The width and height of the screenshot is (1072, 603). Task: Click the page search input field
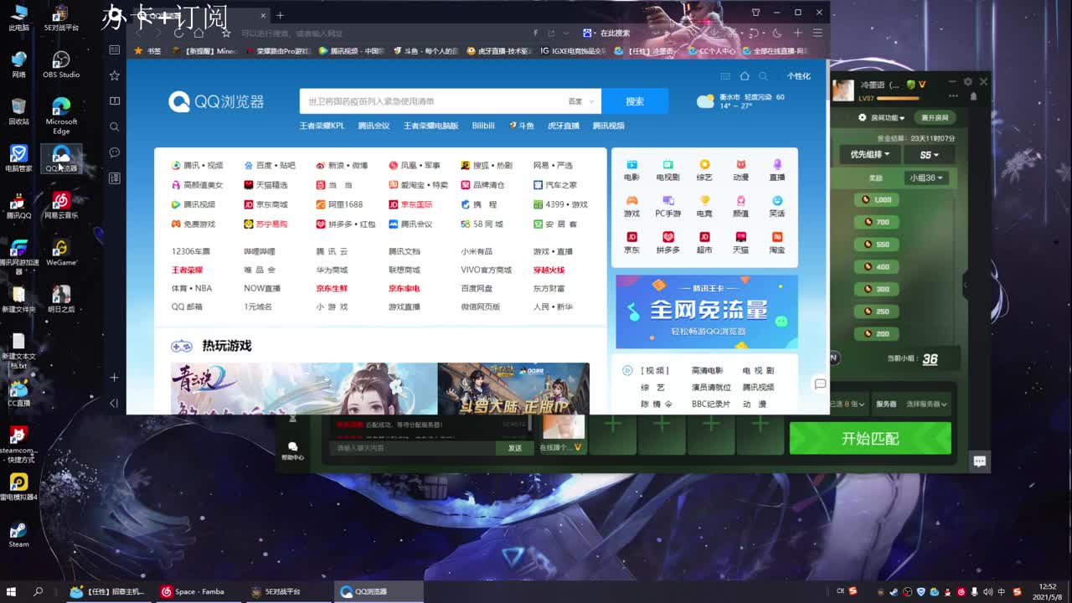tap(431, 101)
